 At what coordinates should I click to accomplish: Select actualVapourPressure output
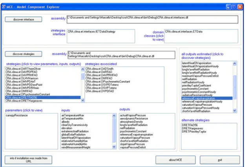click(133, 115)
